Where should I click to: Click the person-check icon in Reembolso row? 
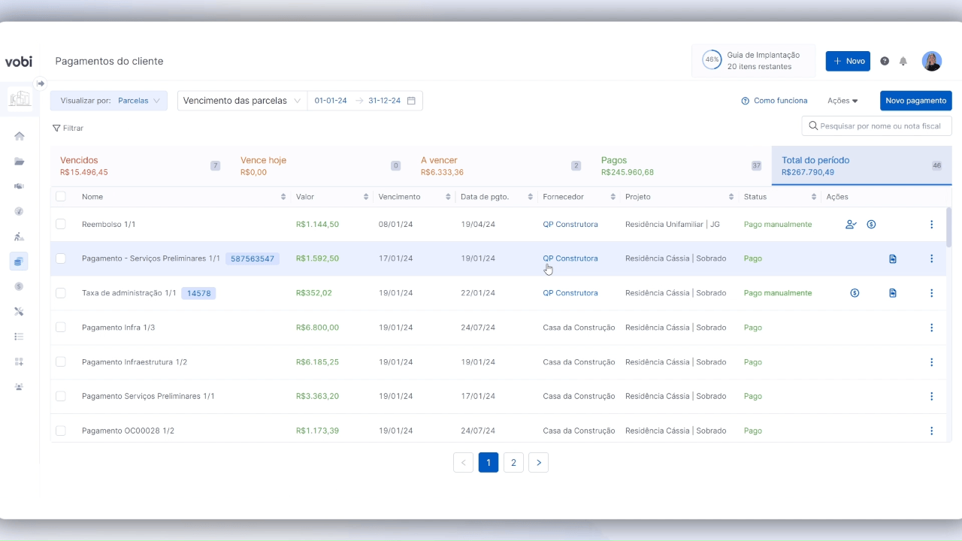point(851,224)
